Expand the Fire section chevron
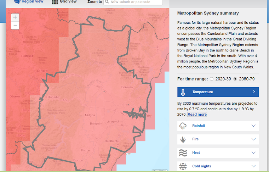The height and width of the screenshot is (172, 269). (x=253, y=139)
